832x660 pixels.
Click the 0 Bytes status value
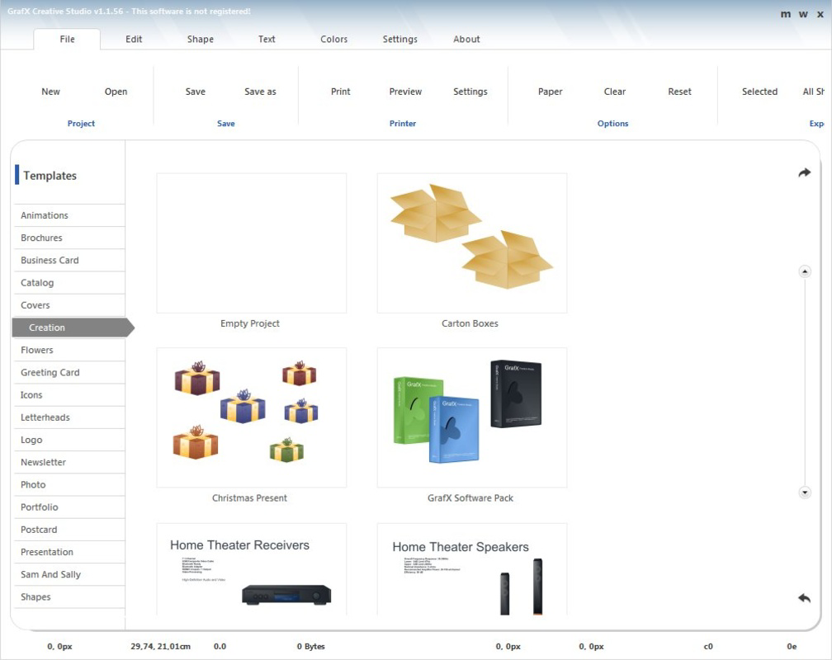coord(311,646)
